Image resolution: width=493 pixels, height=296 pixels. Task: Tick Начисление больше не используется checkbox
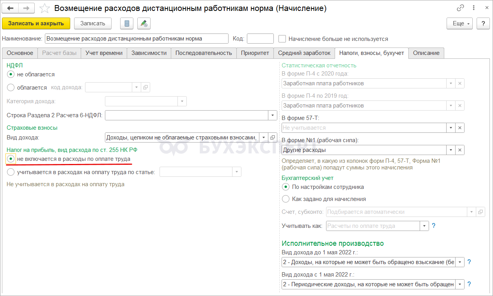[x=282, y=39]
